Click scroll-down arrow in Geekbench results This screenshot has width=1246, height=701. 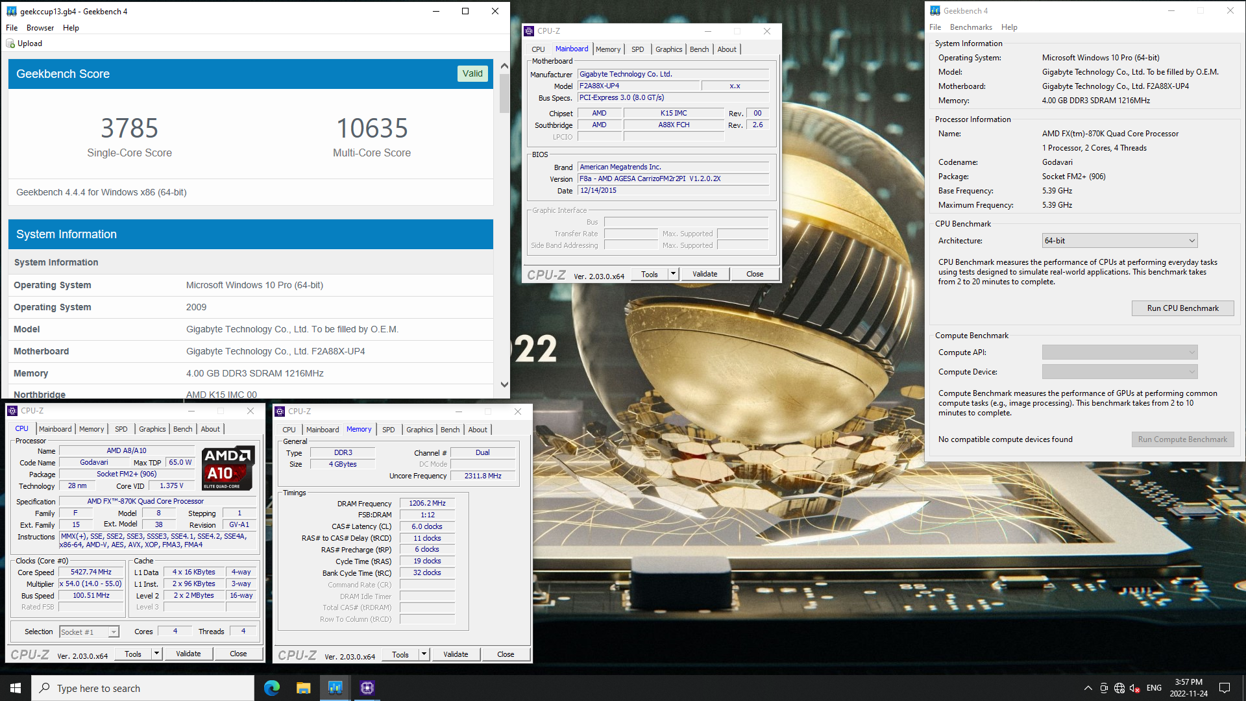click(x=504, y=385)
